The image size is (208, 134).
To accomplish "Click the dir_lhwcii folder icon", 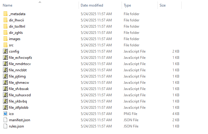I will pos(5,20).
